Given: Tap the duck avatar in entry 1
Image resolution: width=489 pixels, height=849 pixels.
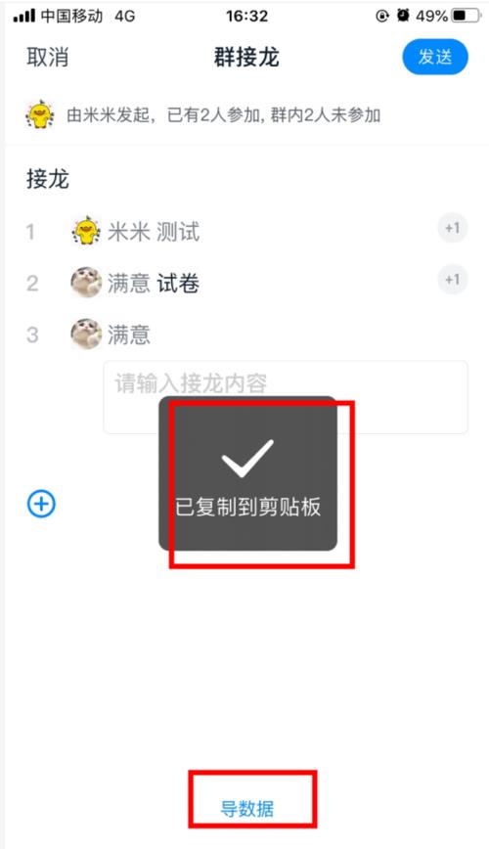Looking at the screenshot, I should coord(86,231).
